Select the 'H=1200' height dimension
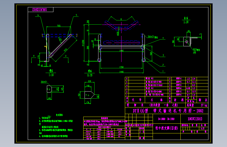The height and width of the screenshot is (147, 227). click(83, 43)
